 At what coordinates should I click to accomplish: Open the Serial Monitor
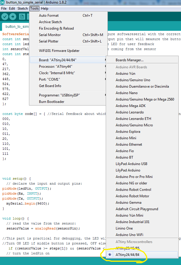[68, 35]
